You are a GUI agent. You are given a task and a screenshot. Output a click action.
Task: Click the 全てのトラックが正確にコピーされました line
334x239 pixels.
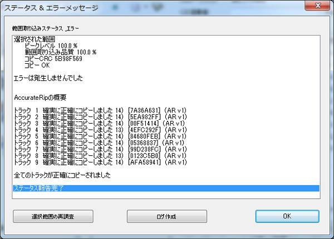tap(61, 175)
